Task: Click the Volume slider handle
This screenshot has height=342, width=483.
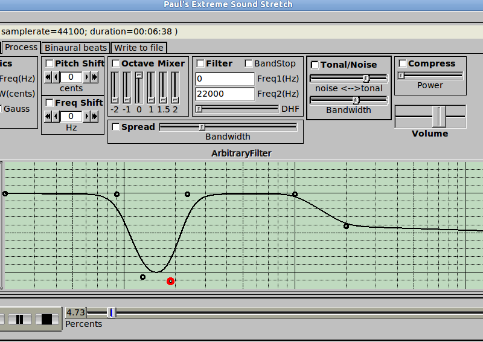Action: [x=440, y=116]
